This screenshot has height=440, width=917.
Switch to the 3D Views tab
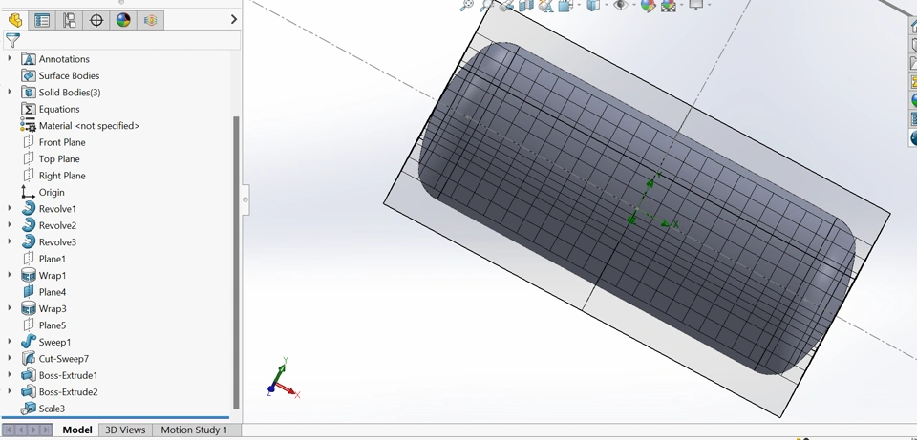[x=125, y=430]
